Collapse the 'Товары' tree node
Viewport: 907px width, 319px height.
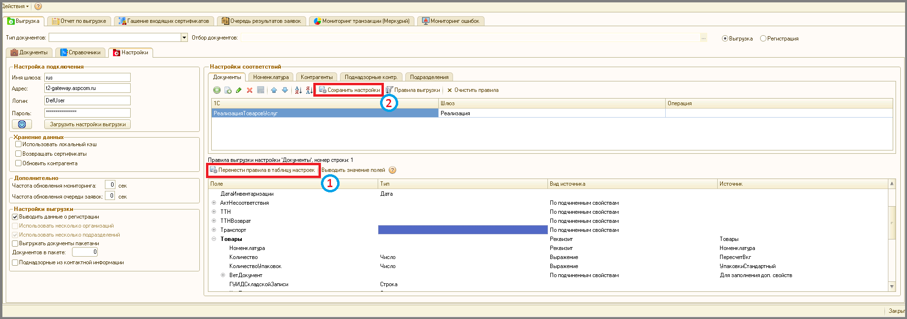tap(214, 239)
